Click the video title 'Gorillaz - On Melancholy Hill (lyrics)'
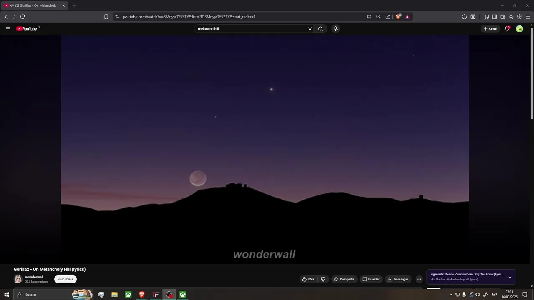 50,269
